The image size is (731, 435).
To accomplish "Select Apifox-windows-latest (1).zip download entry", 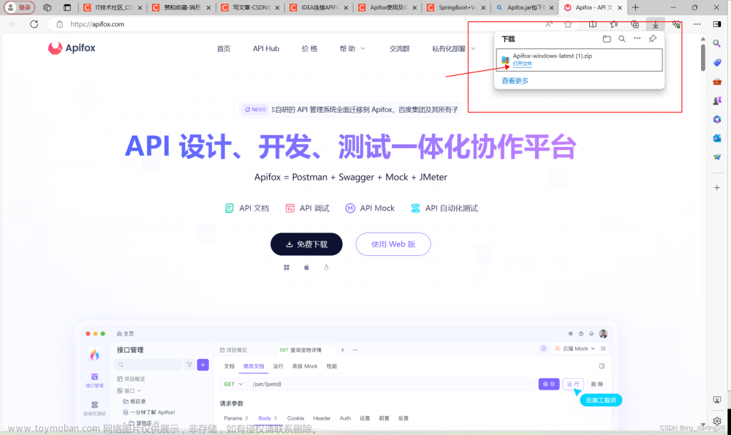I will click(579, 60).
